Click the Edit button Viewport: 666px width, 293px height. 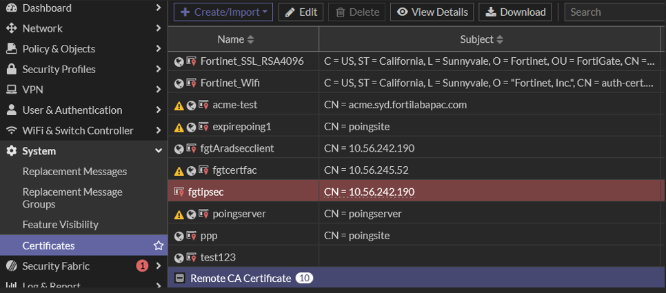pos(301,12)
